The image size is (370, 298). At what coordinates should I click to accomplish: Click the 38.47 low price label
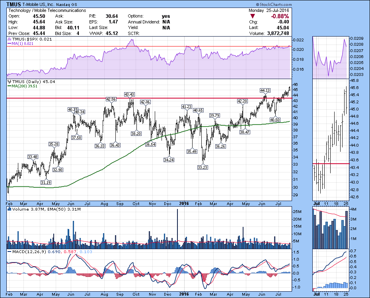tap(245, 132)
